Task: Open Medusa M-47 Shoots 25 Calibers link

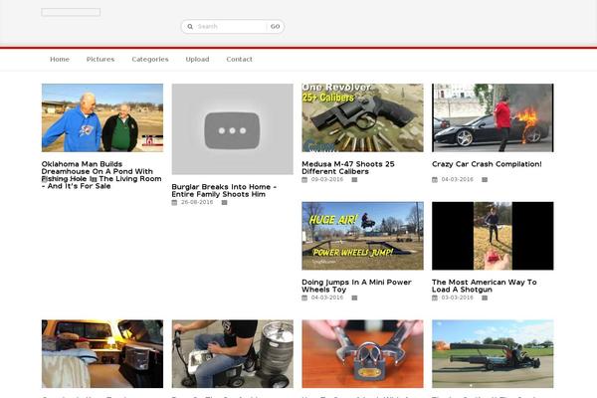Action: [348, 168]
